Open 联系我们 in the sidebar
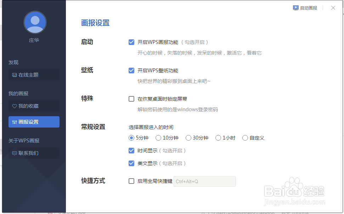 (x=34, y=153)
